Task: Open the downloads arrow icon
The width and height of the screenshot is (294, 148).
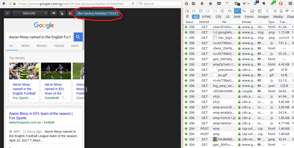Action: click(x=202, y=3)
